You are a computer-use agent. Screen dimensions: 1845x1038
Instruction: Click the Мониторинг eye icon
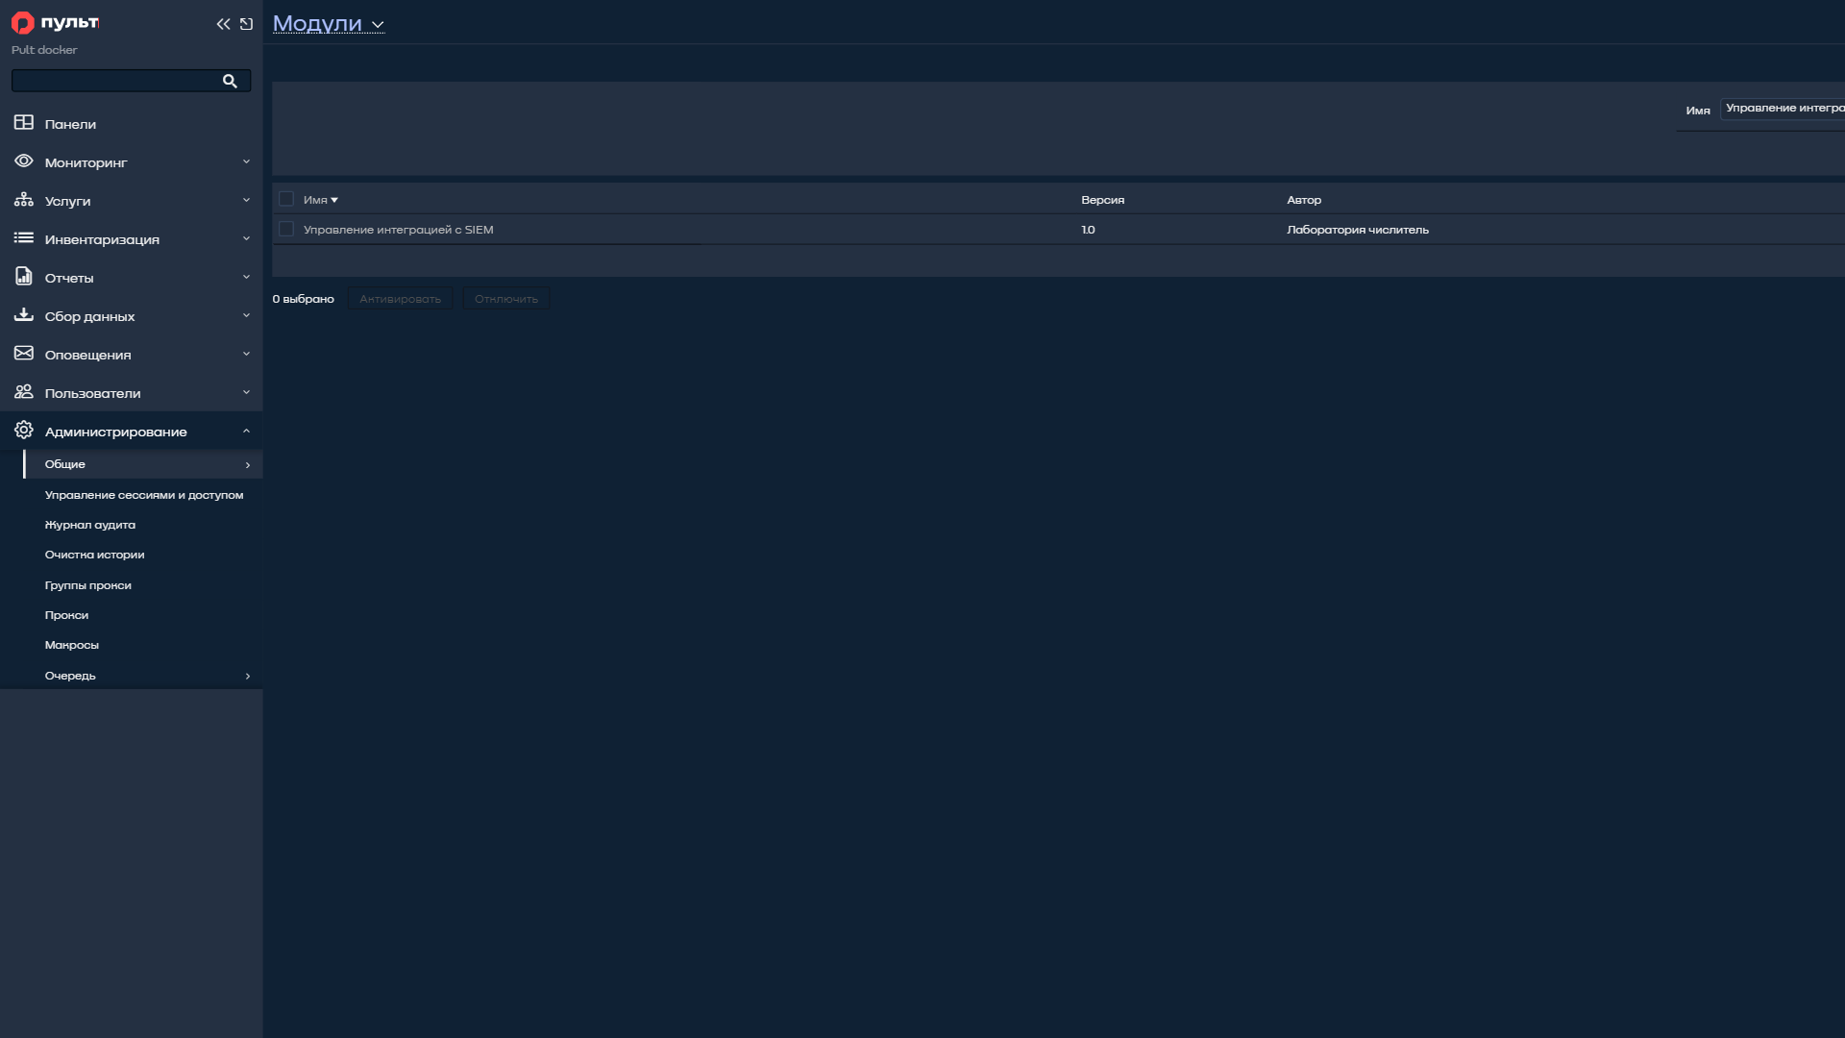click(24, 161)
